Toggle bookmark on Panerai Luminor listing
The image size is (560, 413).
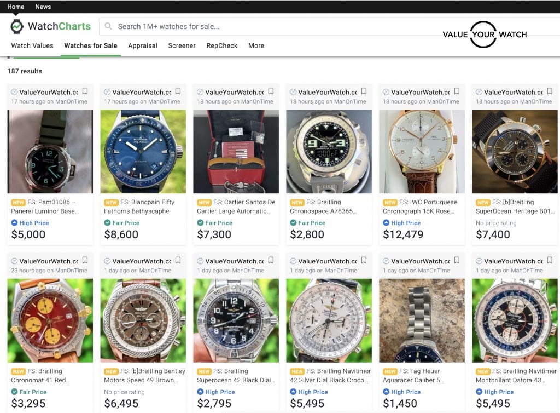click(85, 91)
